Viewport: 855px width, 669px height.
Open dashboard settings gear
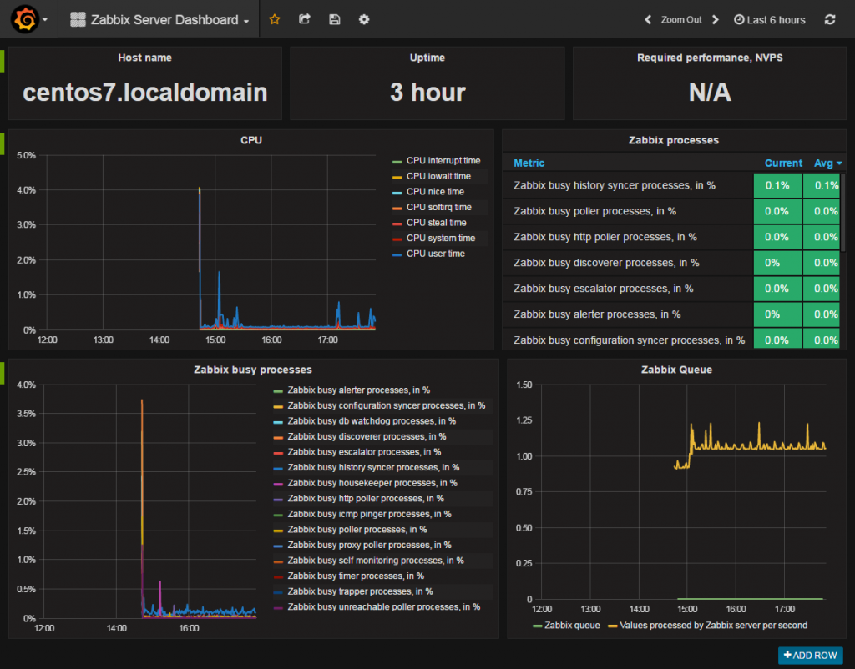(363, 18)
